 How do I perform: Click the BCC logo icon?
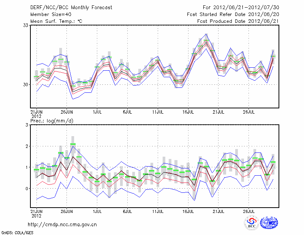pyautogui.click(x=252, y=223)
